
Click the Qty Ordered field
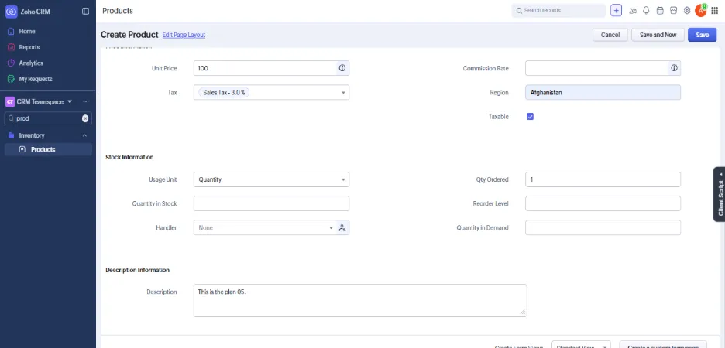click(603, 179)
